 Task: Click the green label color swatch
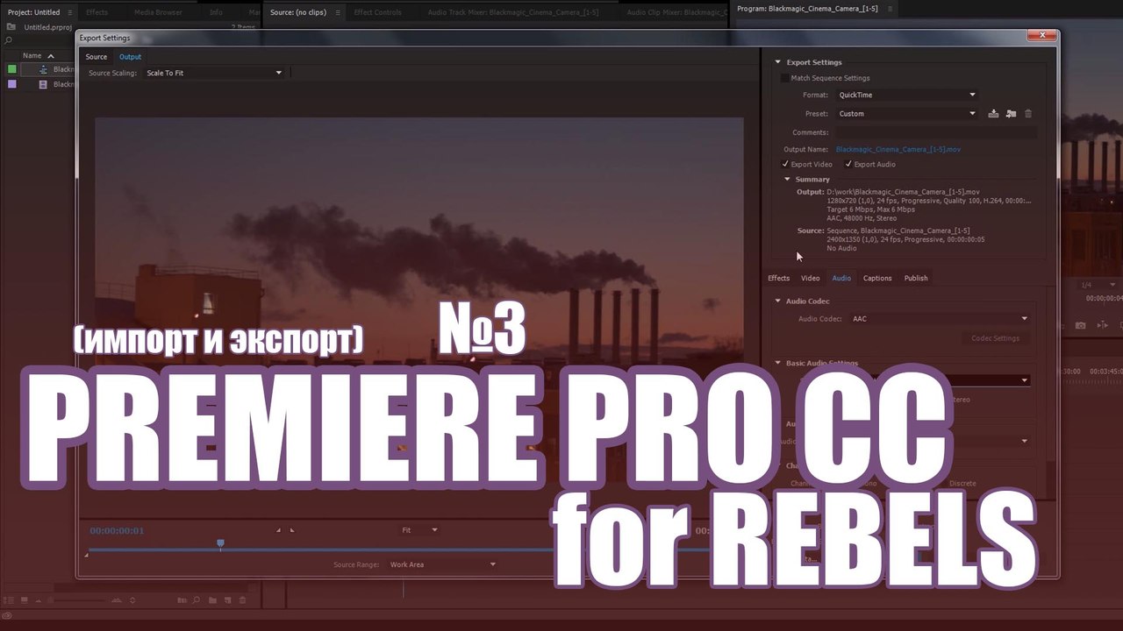click(x=12, y=69)
